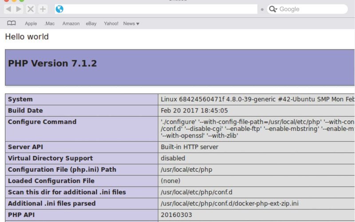Select the docker-php-ext-zip.ini path value

tap(229, 204)
